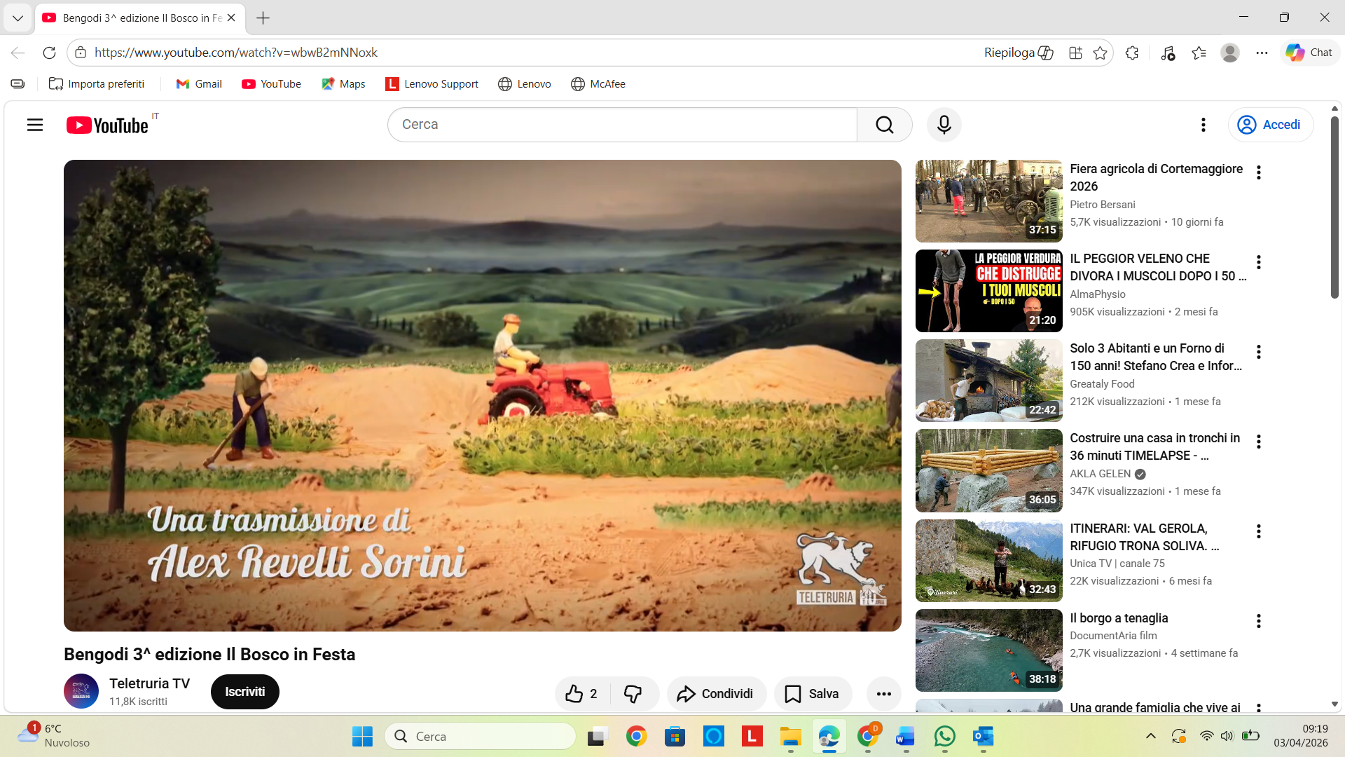This screenshot has height=757, width=1345.
Task: Save the video to a playlist
Action: click(x=812, y=693)
